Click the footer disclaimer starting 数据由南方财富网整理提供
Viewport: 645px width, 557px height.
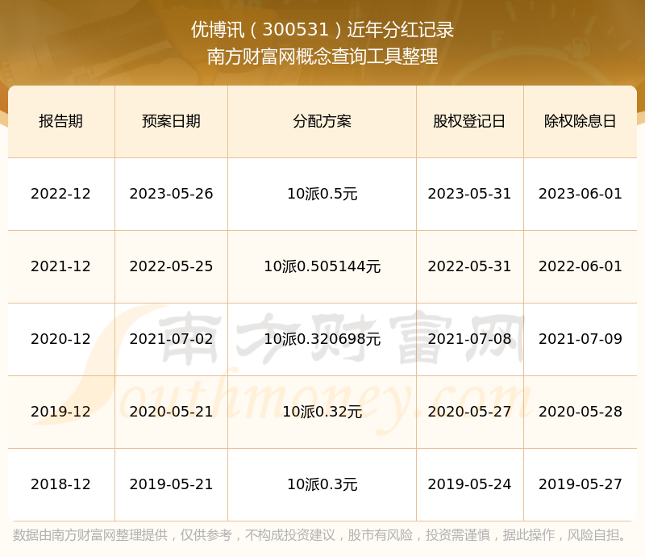point(320,534)
